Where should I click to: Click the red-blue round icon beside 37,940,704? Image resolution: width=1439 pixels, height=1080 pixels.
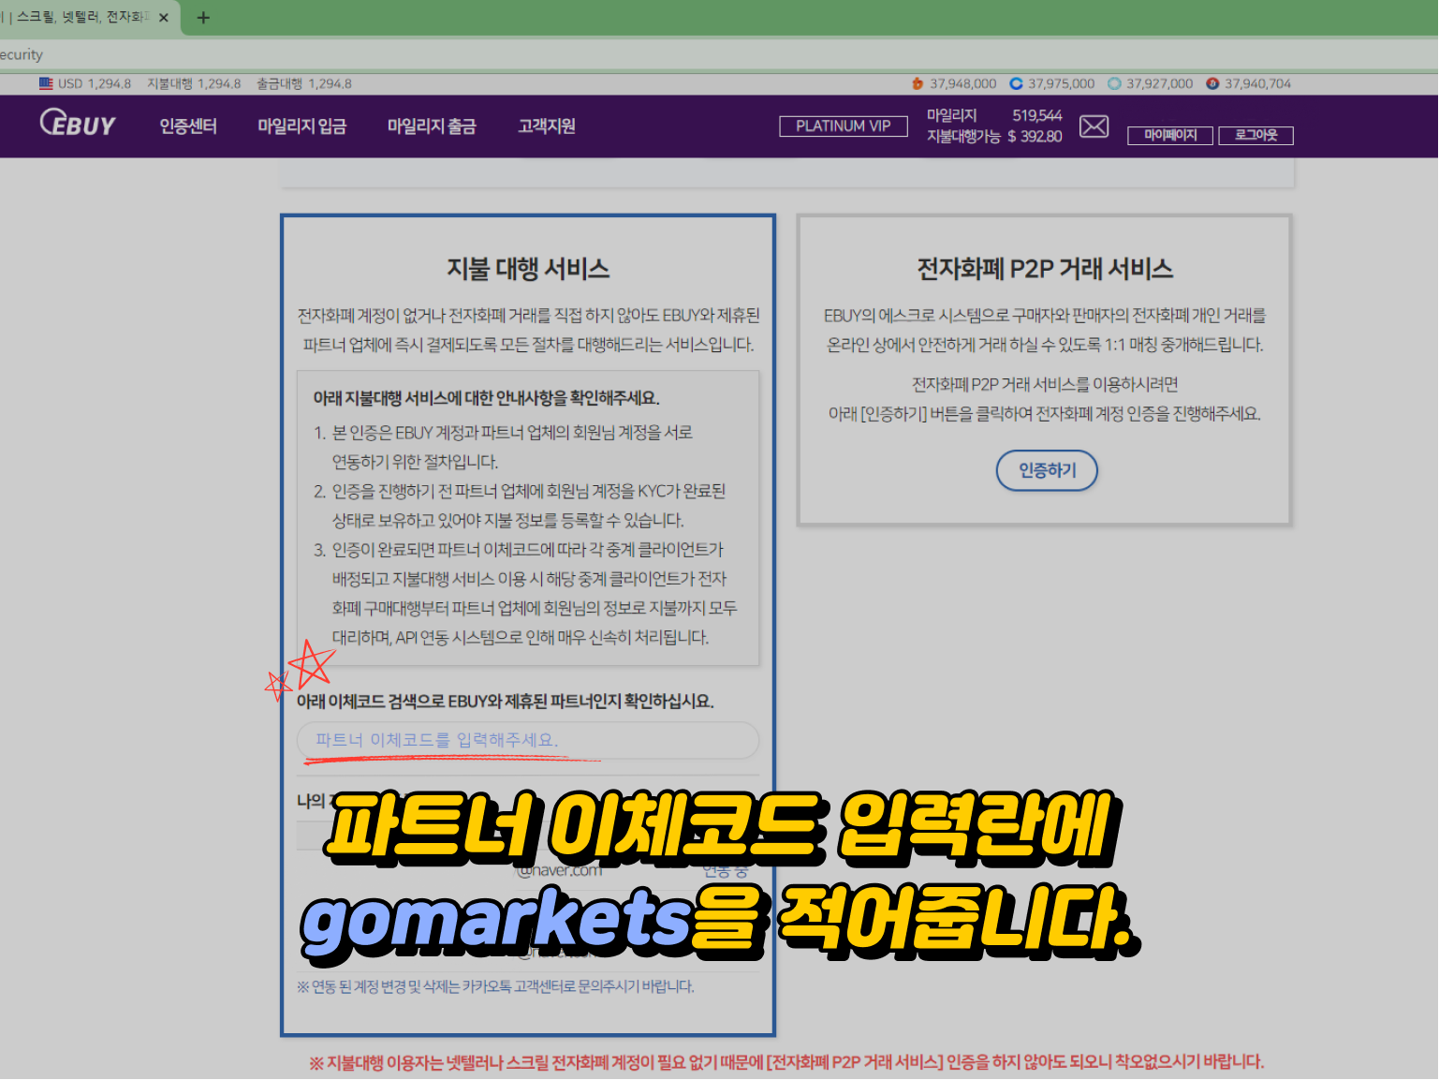coord(1212,83)
